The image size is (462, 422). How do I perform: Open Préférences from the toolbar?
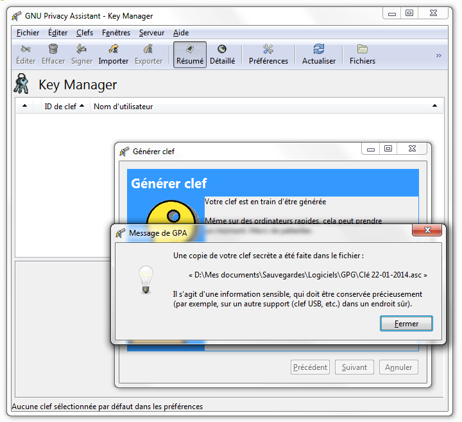(x=268, y=55)
